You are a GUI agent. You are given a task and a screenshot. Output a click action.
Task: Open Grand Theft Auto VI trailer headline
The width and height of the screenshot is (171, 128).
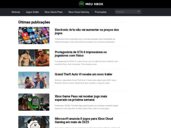[84, 74]
